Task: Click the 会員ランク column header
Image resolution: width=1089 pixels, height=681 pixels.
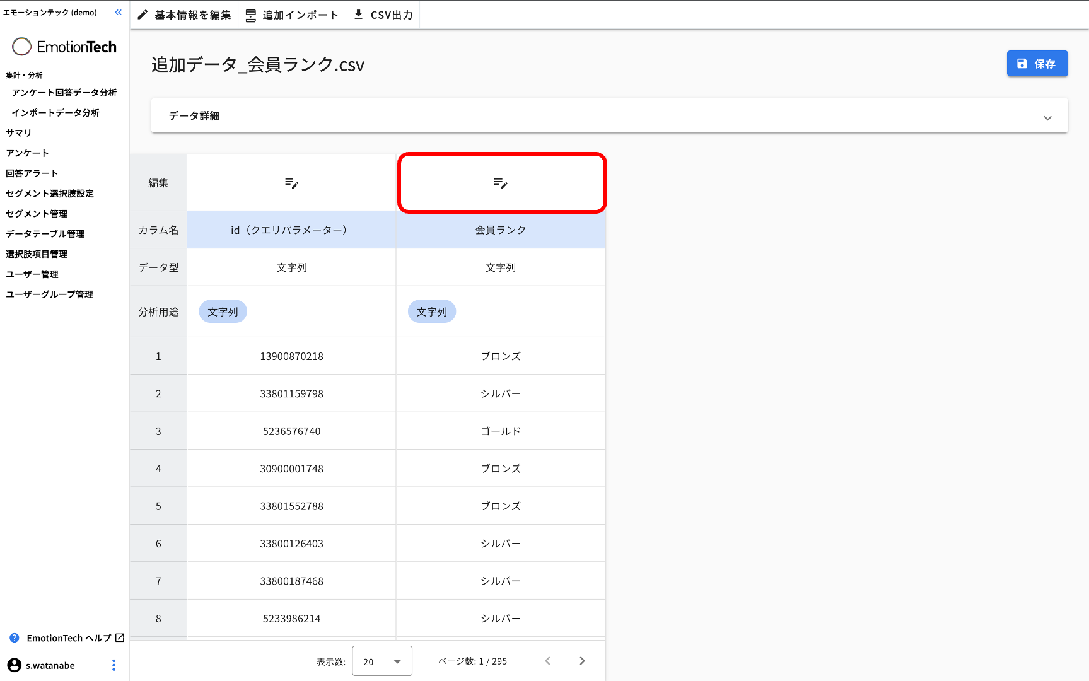Action: (x=501, y=230)
